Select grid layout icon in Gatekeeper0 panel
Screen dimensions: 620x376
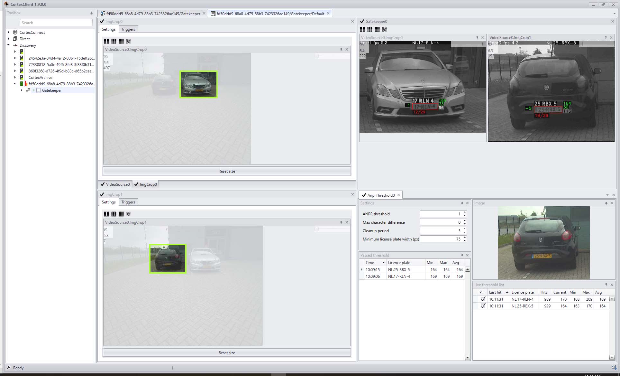point(377,29)
